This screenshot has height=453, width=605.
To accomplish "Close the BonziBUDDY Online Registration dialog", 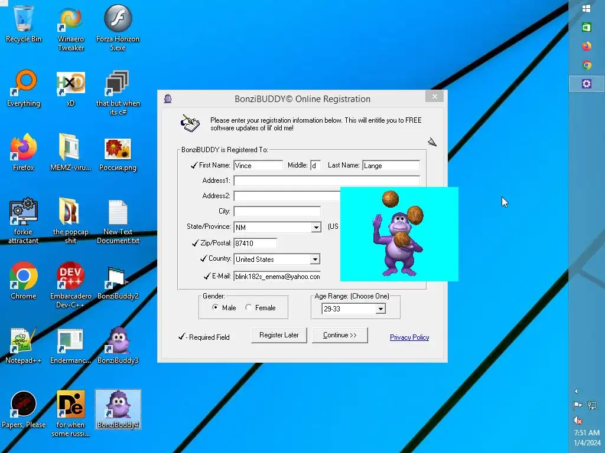I will point(434,96).
